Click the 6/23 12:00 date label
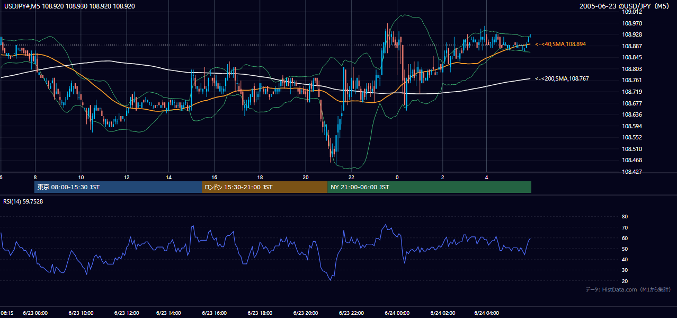 coord(127,313)
